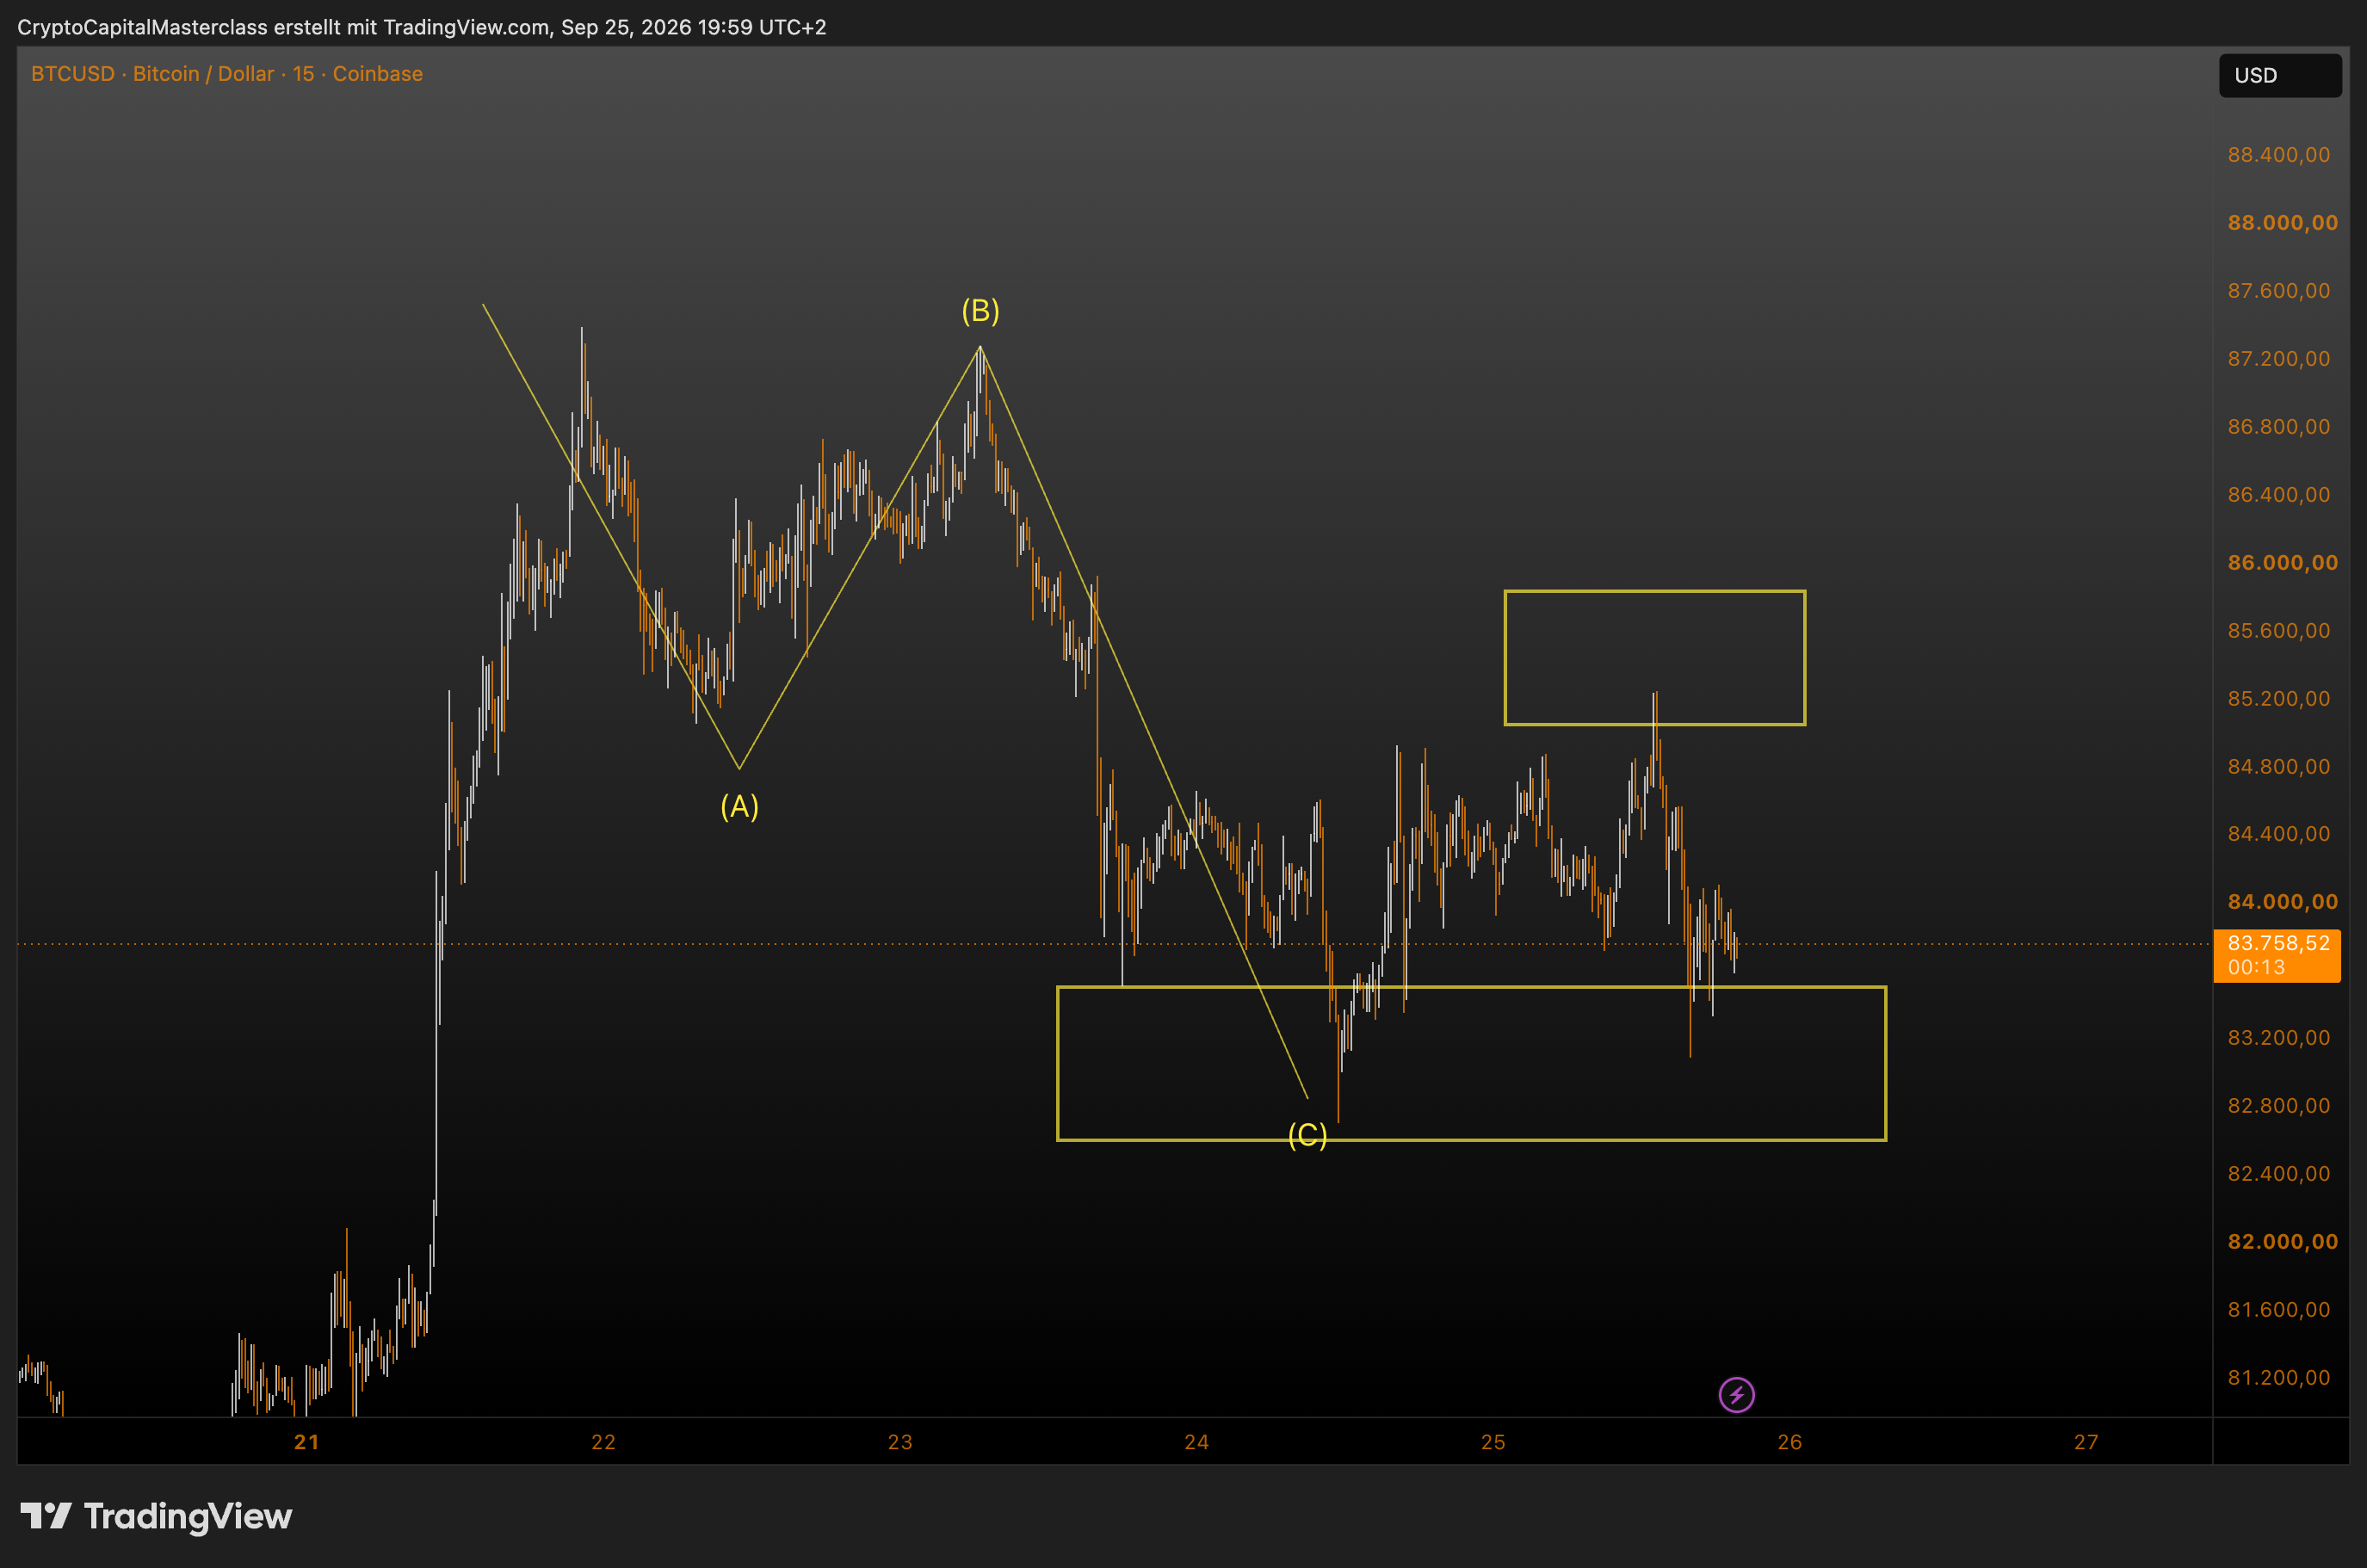2367x1568 pixels.
Task: Click date 23 on the time axis
Action: tap(900, 1442)
